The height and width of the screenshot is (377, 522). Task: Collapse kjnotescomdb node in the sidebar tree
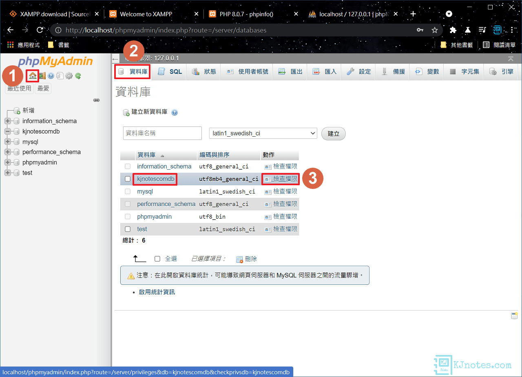click(7, 131)
